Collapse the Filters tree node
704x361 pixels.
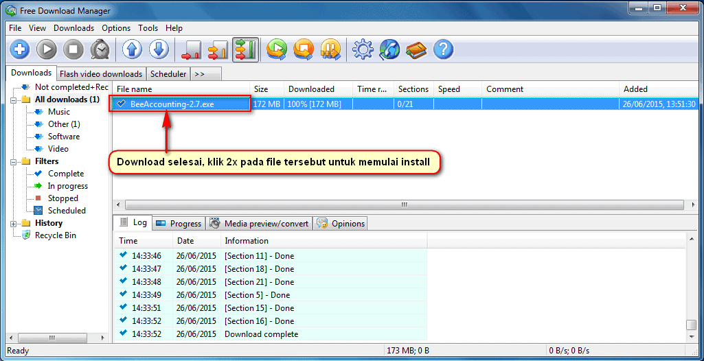pyautogui.click(x=14, y=161)
